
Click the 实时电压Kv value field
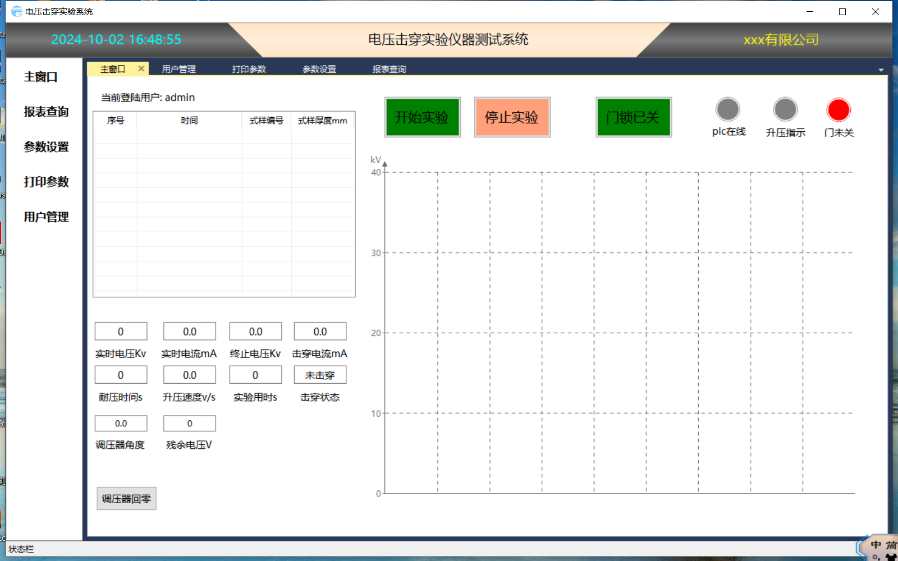pos(121,332)
